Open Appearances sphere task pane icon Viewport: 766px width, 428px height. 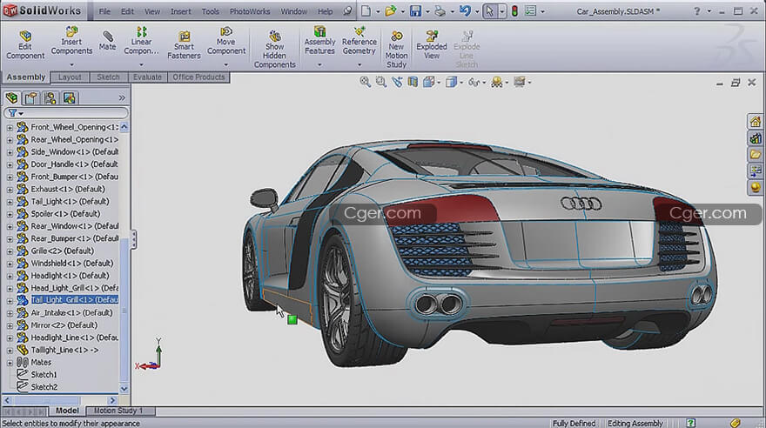(x=756, y=187)
